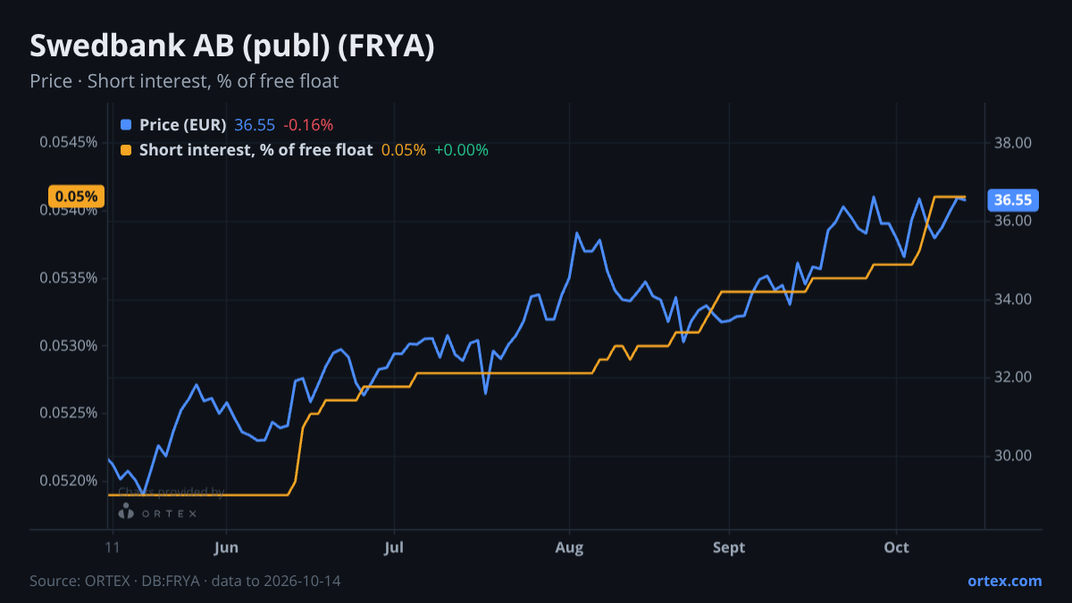Click the Swedbank AB (publ) (FRYA) title

point(232,46)
